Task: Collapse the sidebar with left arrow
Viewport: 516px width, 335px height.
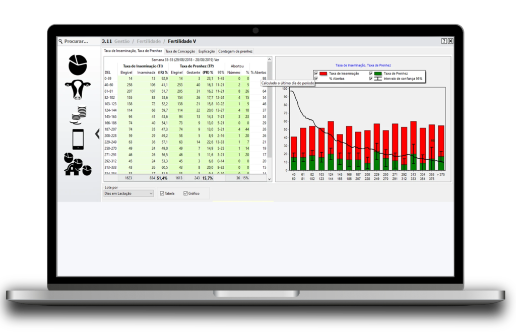Action: (x=97, y=133)
